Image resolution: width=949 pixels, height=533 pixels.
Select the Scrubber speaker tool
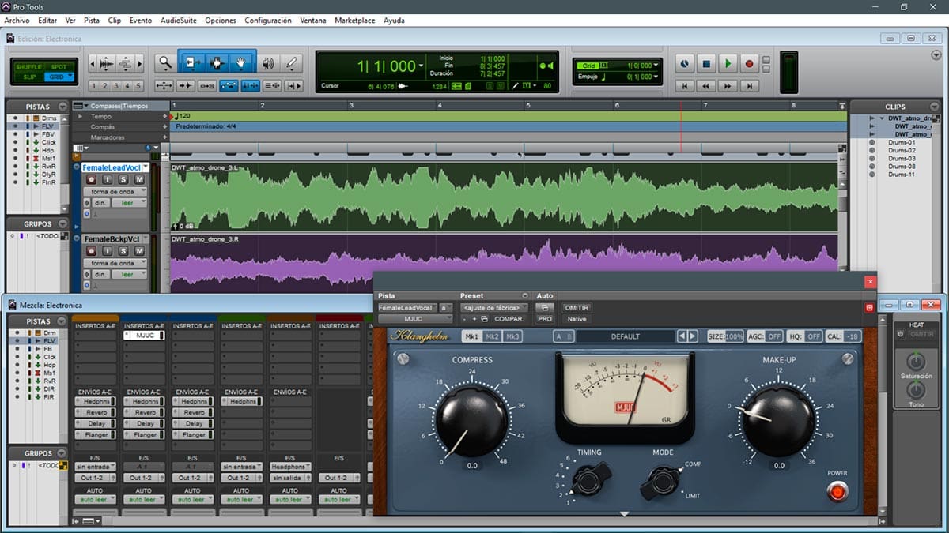click(x=268, y=62)
